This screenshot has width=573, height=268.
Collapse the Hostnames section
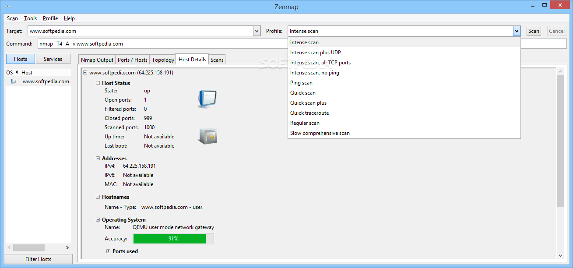pos(98,197)
